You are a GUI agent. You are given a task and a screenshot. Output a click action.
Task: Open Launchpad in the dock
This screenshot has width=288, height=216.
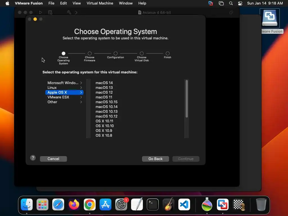(42, 204)
